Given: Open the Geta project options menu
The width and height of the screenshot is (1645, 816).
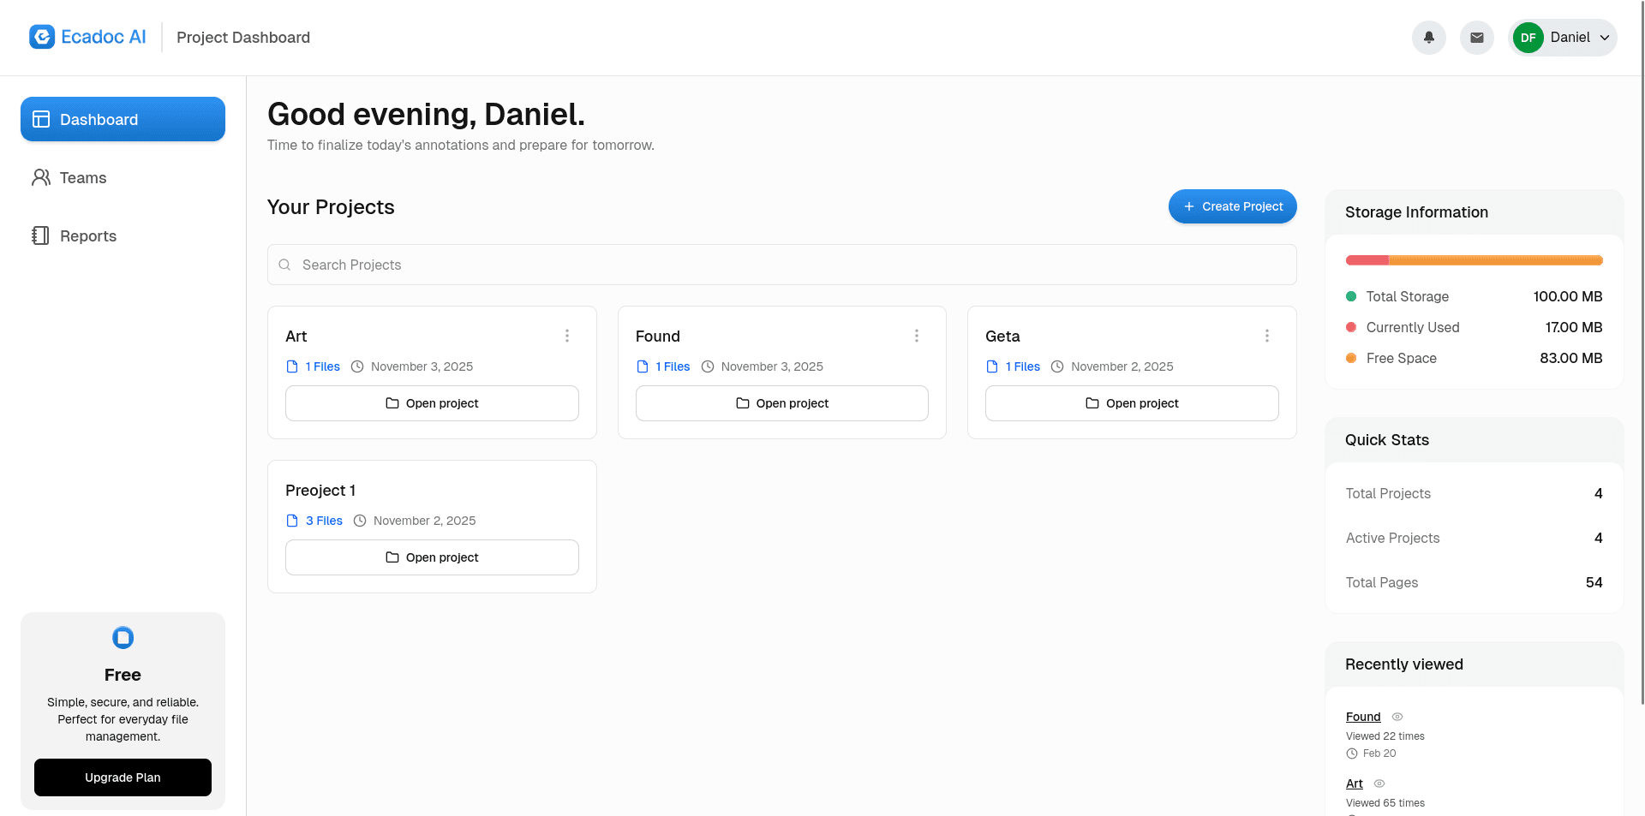Looking at the screenshot, I should point(1267,336).
